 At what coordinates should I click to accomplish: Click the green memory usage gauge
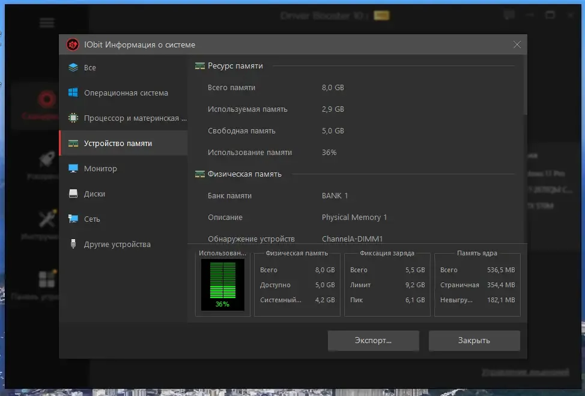(223, 285)
